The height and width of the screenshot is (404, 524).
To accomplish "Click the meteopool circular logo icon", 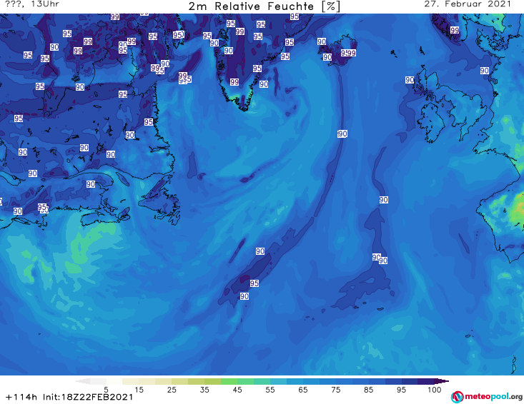I will pos(458,397).
